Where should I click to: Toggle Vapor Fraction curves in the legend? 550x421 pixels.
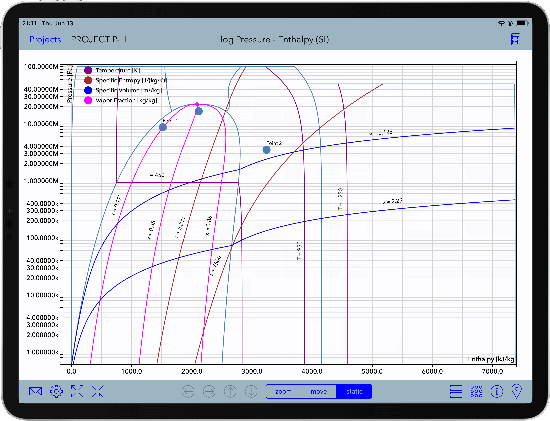click(x=88, y=100)
